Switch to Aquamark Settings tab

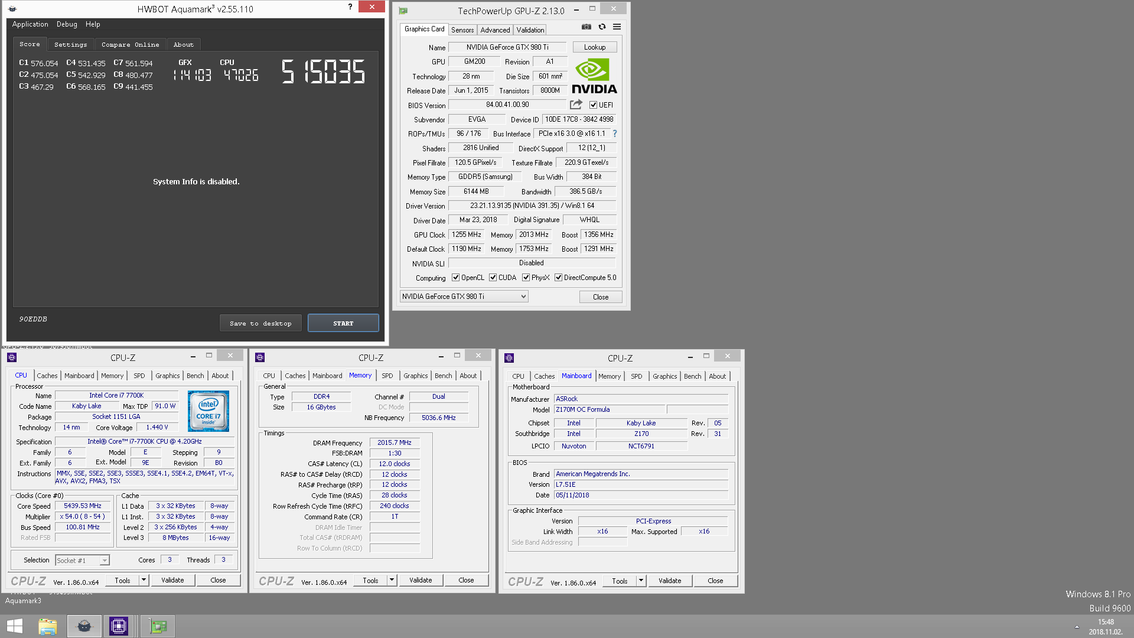(70, 44)
